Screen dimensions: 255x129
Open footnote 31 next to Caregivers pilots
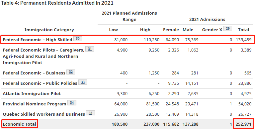click(90, 49)
